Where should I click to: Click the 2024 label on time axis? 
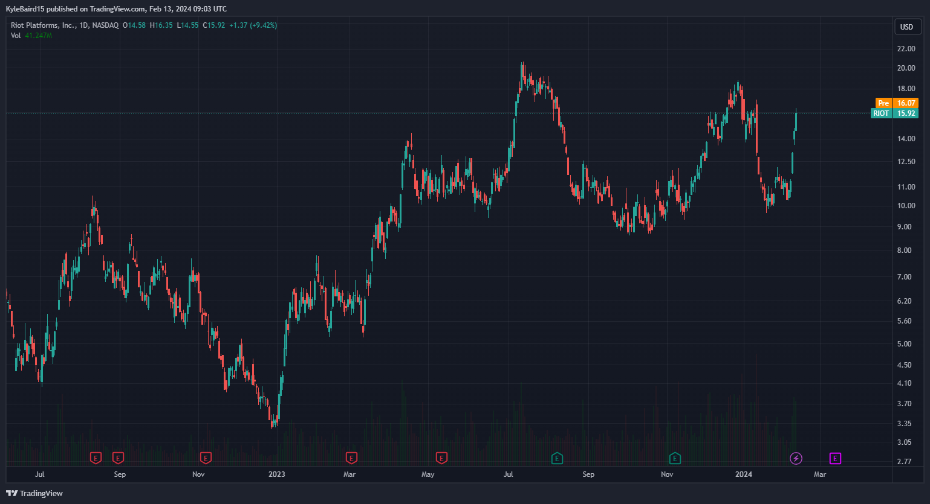(x=743, y=474)
